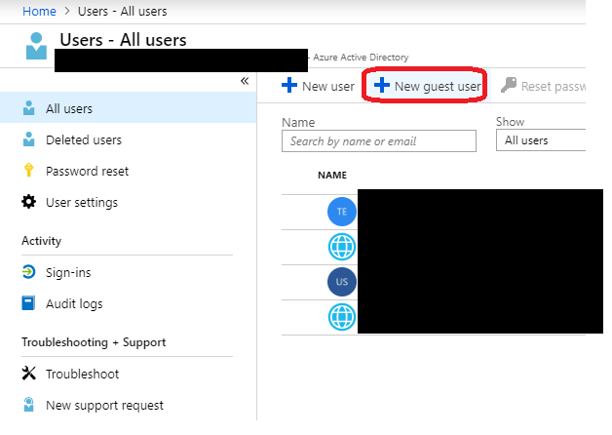The width and height of the screenshot is (612, 435).
Task: Select the user with US avatar
Action: coord(341,282)
